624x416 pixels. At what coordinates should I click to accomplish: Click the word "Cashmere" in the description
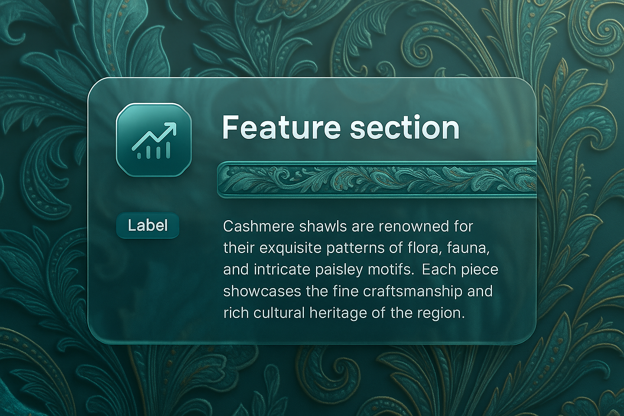[258, 226]
